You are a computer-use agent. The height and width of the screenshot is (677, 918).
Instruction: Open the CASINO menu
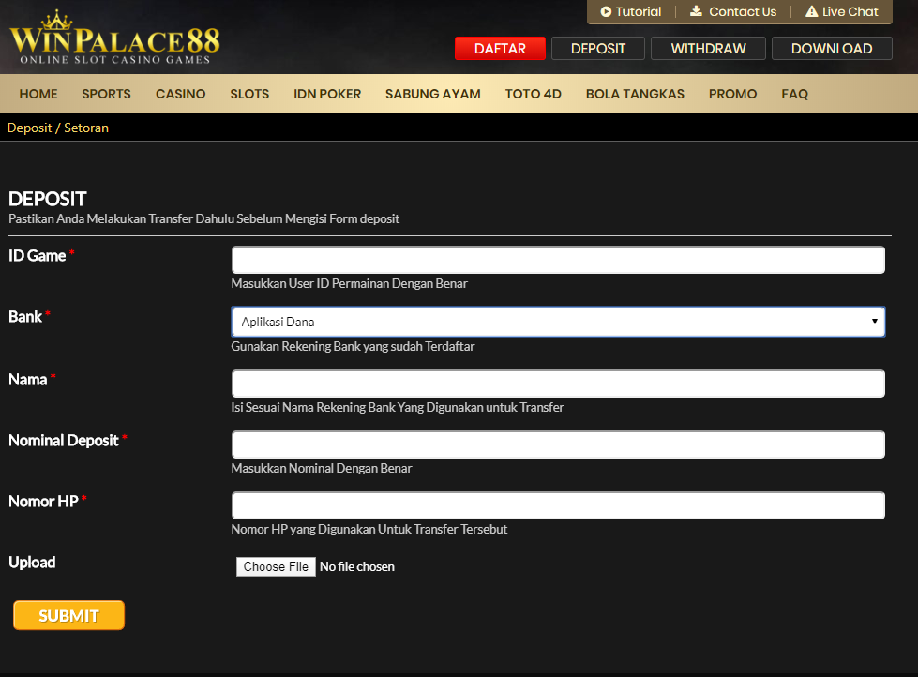[180, 94]
